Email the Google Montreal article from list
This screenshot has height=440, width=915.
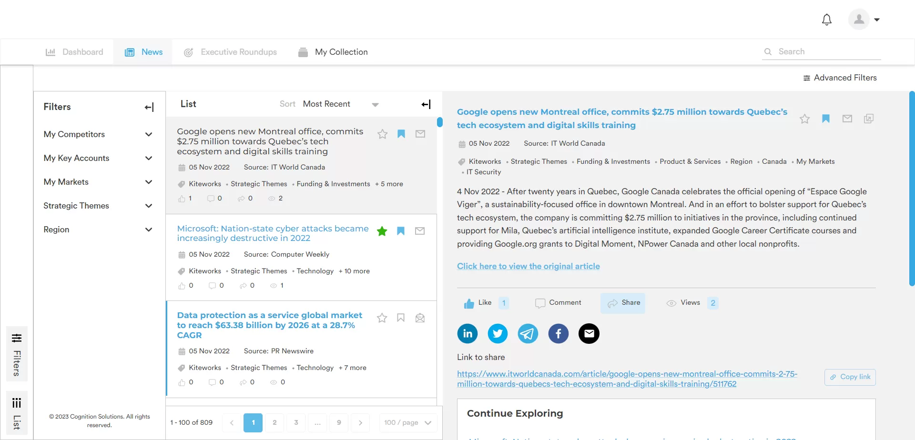tap(420, 134)
